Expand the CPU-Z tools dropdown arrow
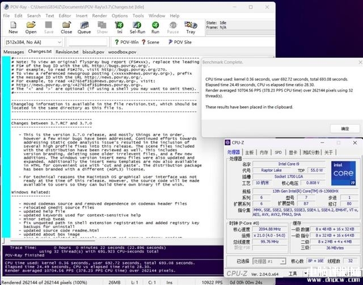This screenshot has height=285, width=363. (x=305, y=274)
